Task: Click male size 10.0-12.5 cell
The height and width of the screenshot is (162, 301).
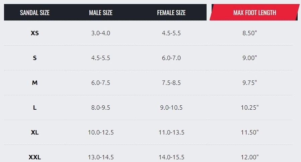Action: [x=101, y=132]
